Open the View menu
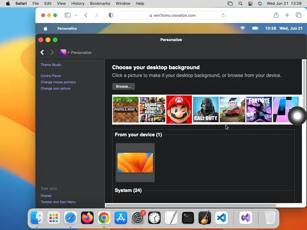 click(x=61, y=4)
